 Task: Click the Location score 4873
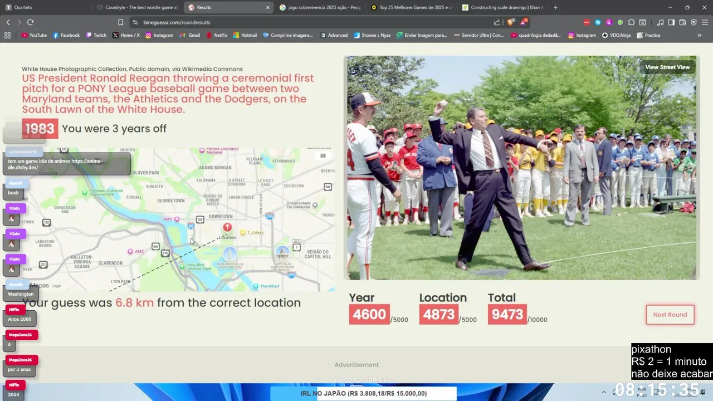tap(438, 315)
